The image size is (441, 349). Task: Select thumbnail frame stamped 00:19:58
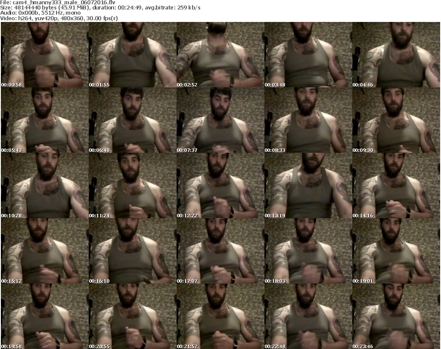pos(45,316)
